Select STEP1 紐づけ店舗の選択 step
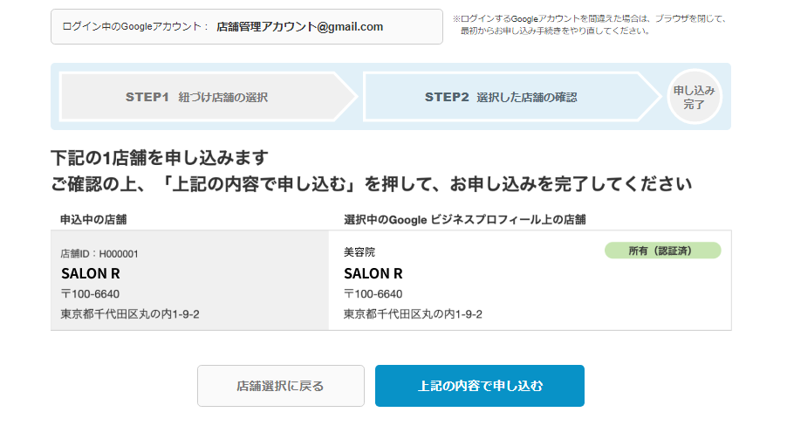The image size is (787, 426). coord(197,97)
